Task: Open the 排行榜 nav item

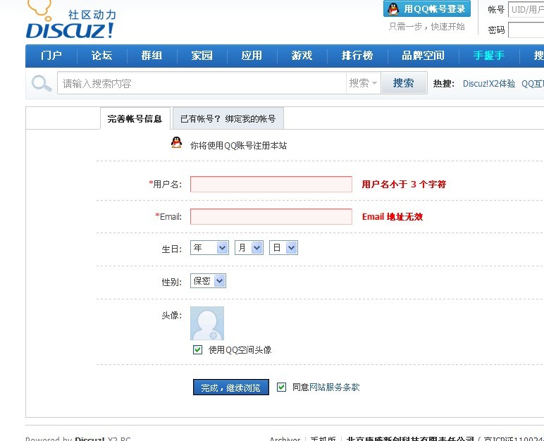Action: click(x=357, y=56)
